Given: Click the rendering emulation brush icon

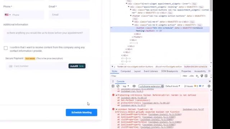Looking at the screenshot, I should (x=202, y=76).
